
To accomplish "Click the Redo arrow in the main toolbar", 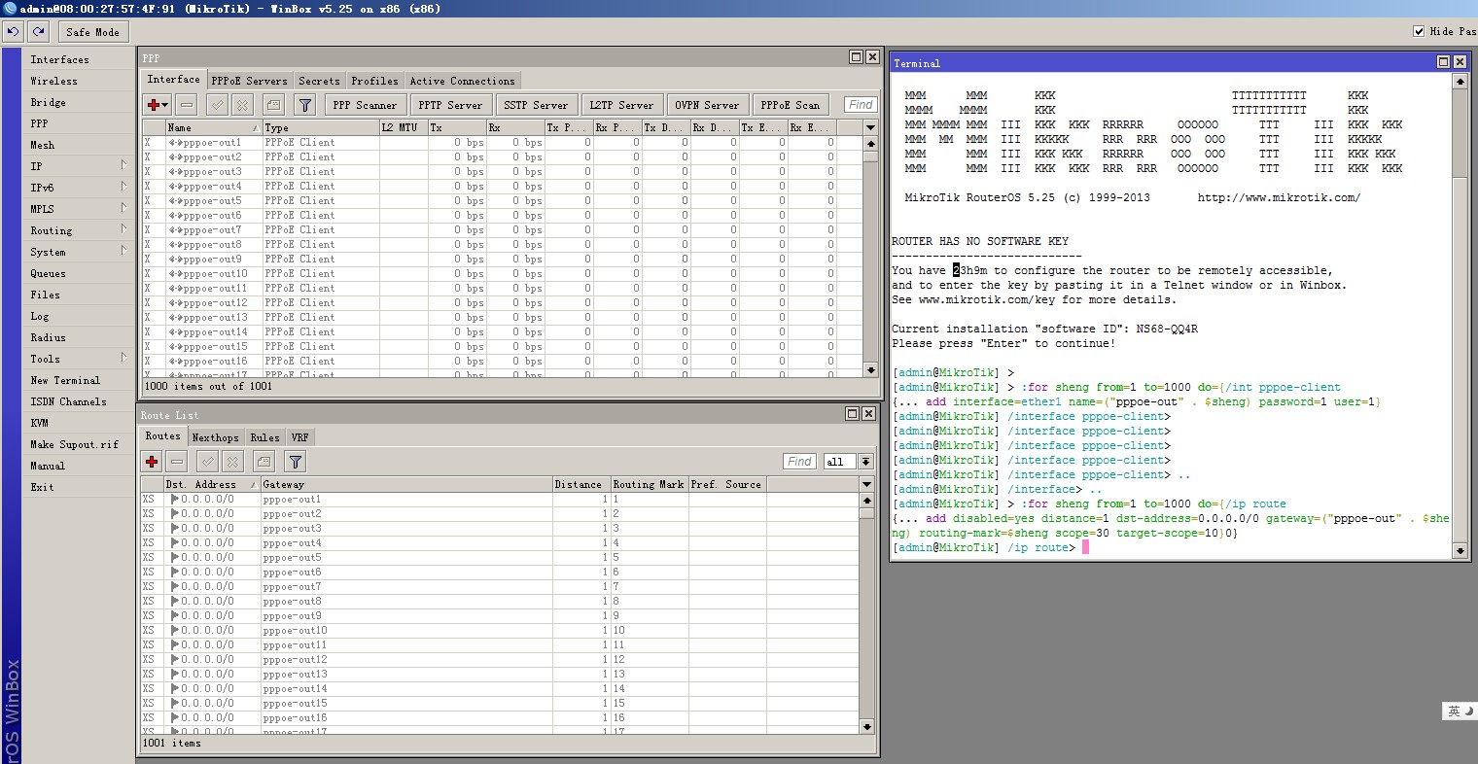I will coord(39,31).
